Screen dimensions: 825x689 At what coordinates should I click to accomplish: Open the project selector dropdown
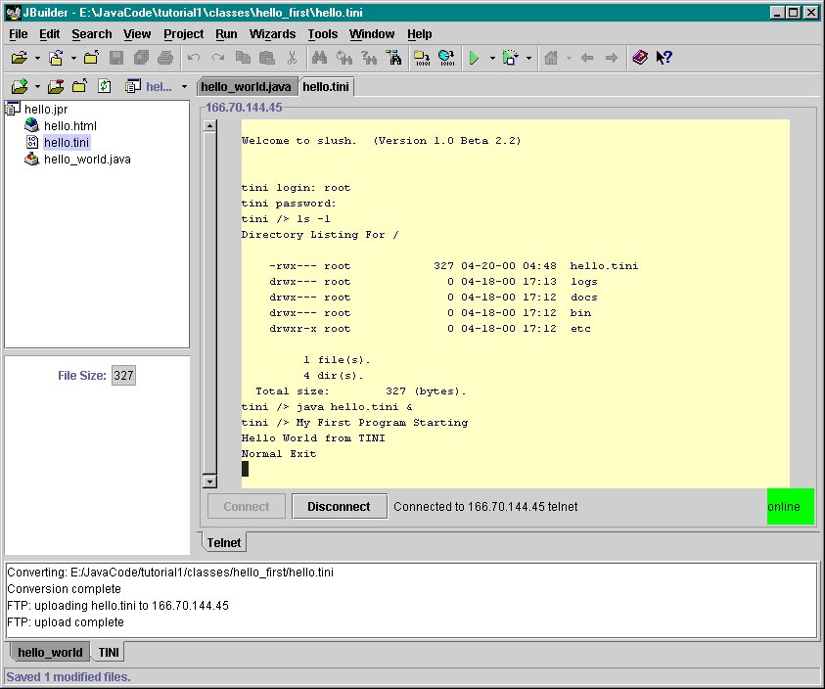(184, 87)
